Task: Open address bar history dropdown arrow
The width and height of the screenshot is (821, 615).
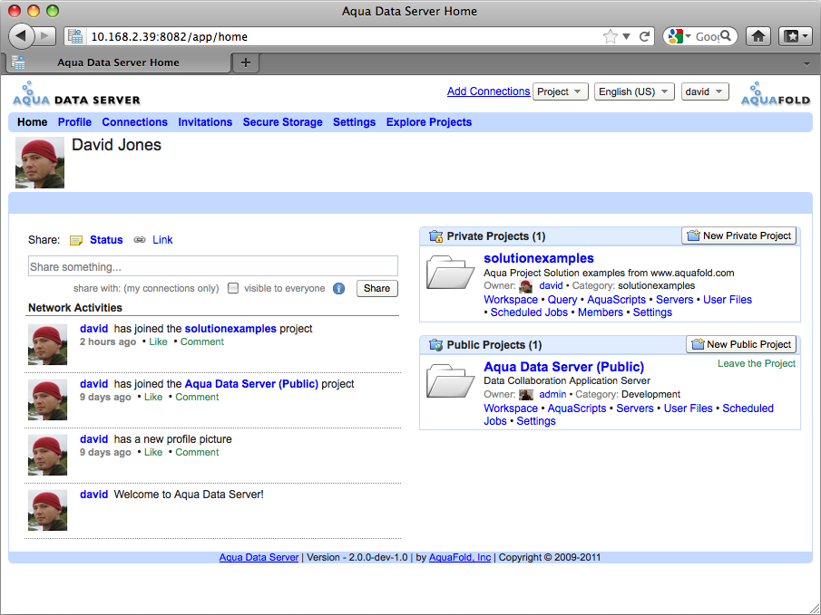Action: [626, 36]
